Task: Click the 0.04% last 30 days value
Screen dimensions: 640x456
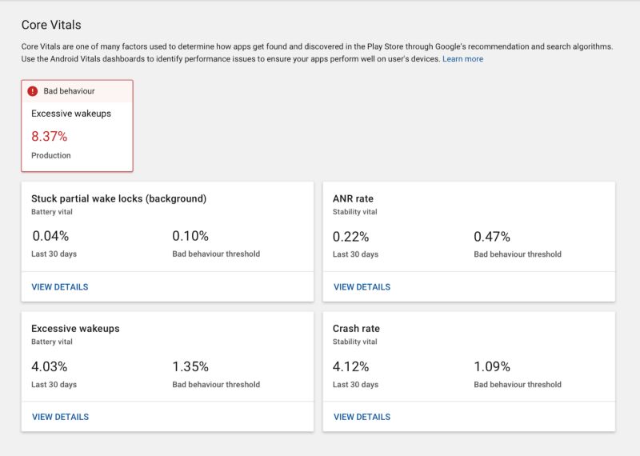Action: point(50,236)
